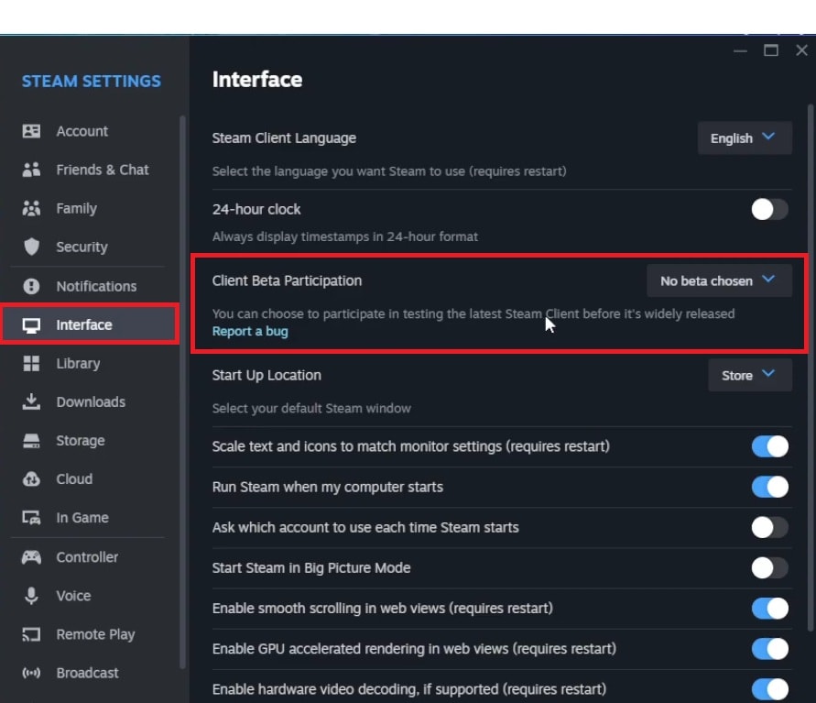Enable the 24-hour clock toggle

(x=768, y=209)
